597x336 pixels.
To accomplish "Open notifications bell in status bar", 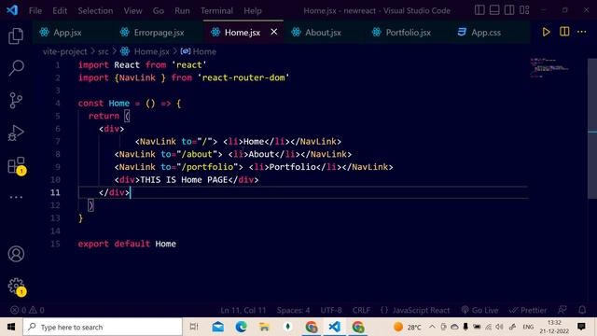I will click(582, 310).
